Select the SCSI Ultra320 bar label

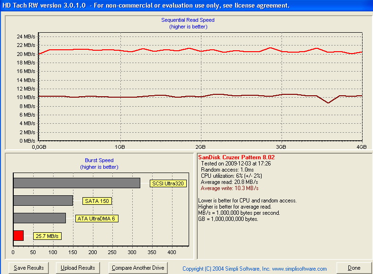click(x=168, y=183)
